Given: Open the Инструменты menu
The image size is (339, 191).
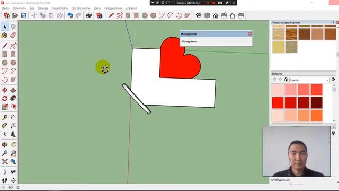Looking at the screenshot, I should click(81, 8).
